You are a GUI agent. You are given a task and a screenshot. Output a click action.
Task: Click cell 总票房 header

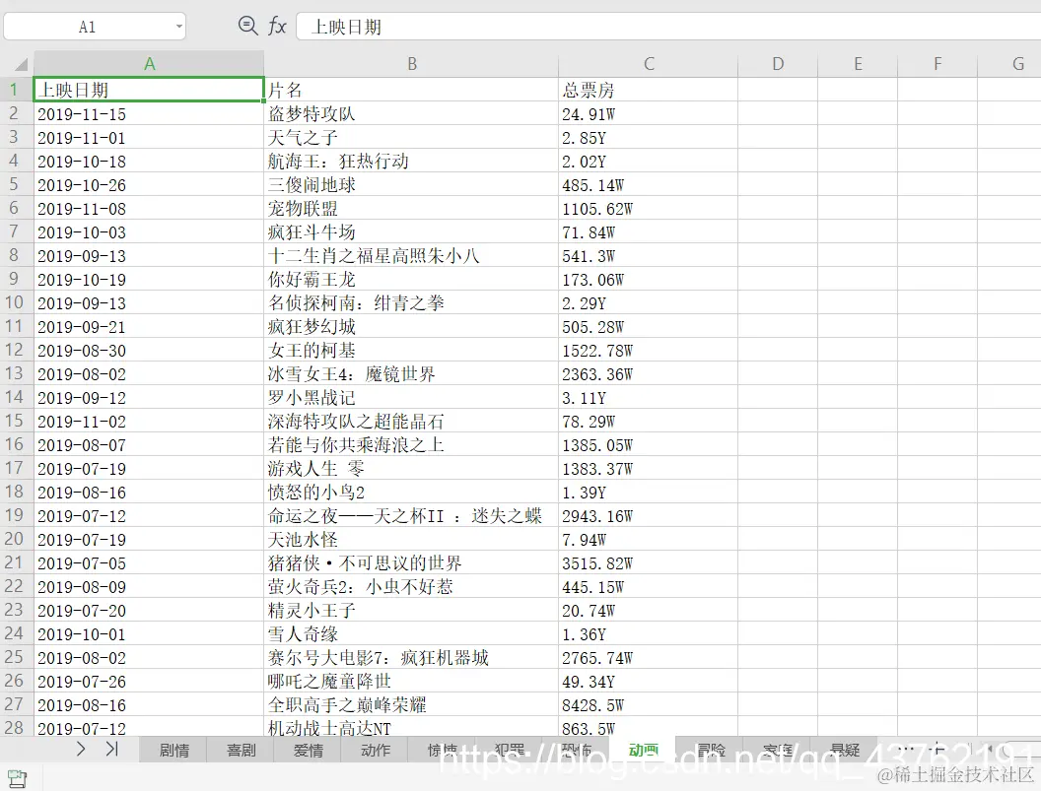click(x=649, y=90)
